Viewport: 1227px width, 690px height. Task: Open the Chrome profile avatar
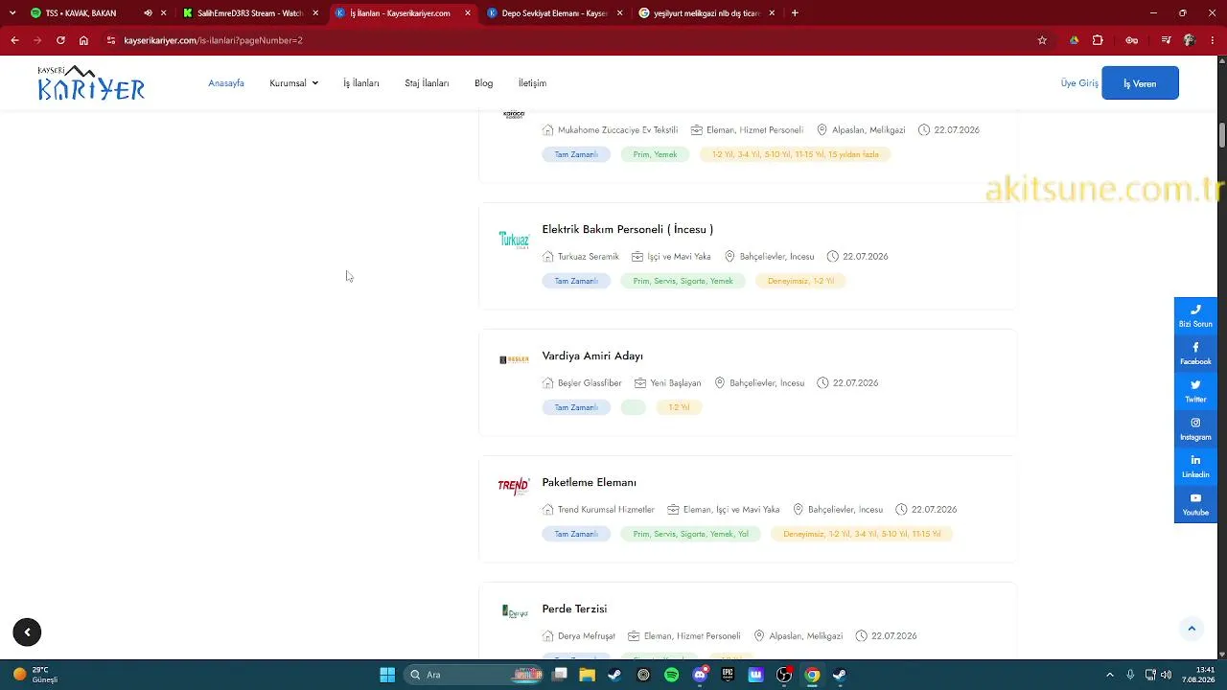pos(1190,40)
